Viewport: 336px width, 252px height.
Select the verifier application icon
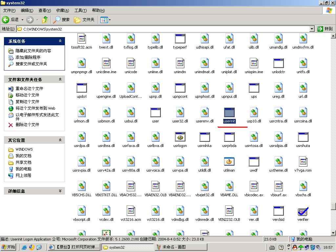(x=303, y=211)
